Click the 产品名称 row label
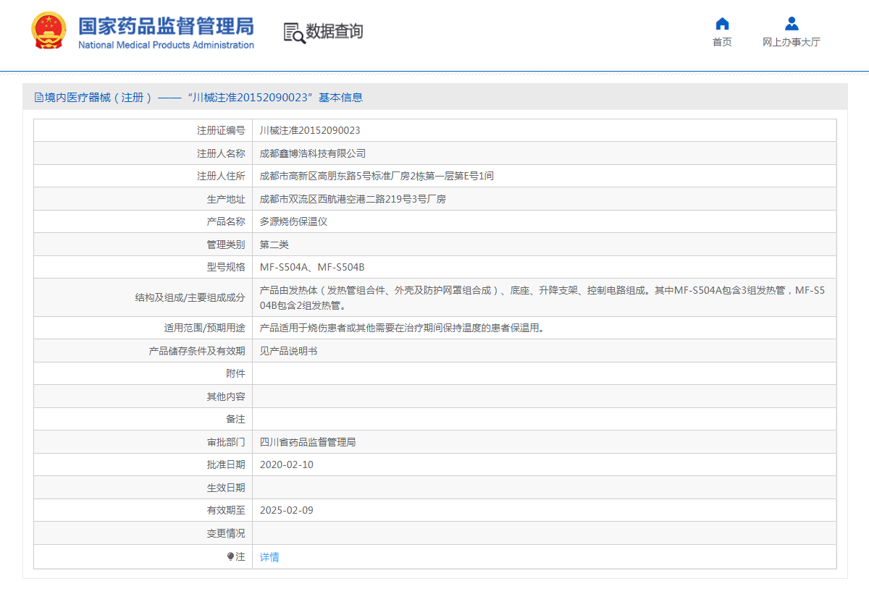Screen dimensions: 869x594 [x=226, y=221]
